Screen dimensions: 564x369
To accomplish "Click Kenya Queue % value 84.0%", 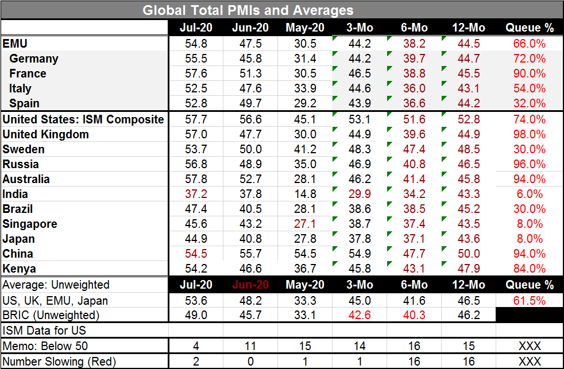I will [530, 269].
